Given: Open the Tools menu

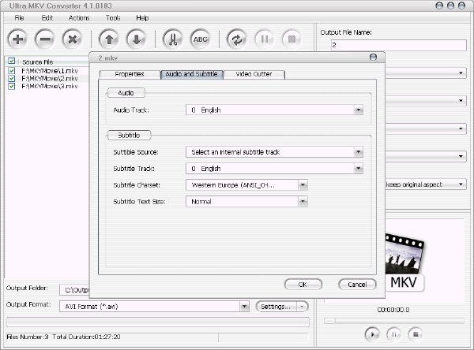Looking at the screenshot, I should 113,18.
